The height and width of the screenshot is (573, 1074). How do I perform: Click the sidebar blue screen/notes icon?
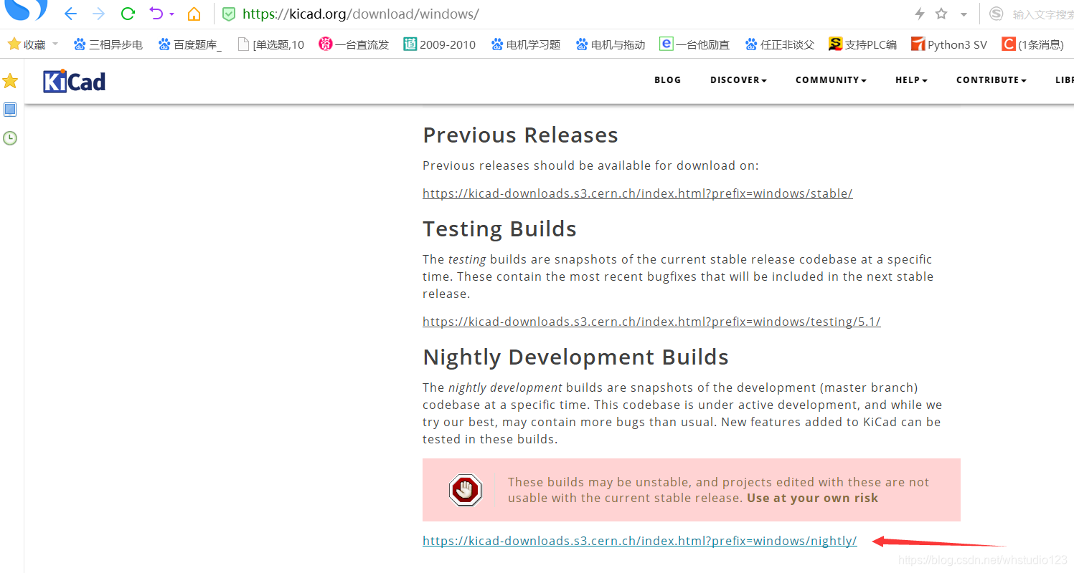pyautogui.click(x=10, y=110)
